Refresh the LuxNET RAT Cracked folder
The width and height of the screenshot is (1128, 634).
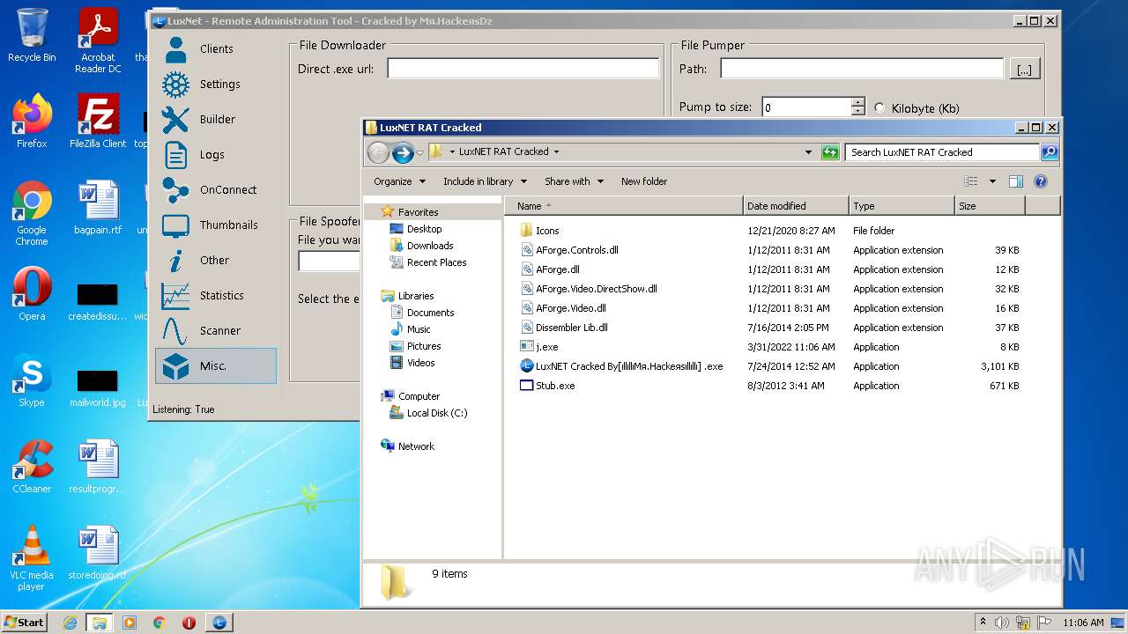[830, 152]
